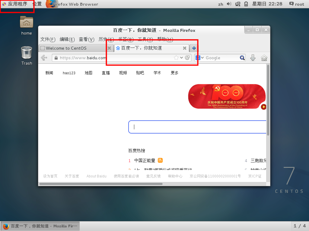Open the volume speaker indicator
The width and height of the screenshot is (309, 231).
pos(229,4)
